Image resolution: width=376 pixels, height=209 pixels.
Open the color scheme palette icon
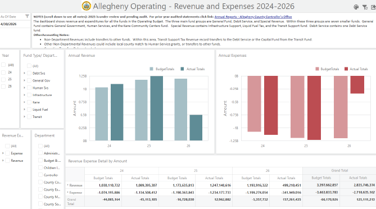click(x=356, y=7)
